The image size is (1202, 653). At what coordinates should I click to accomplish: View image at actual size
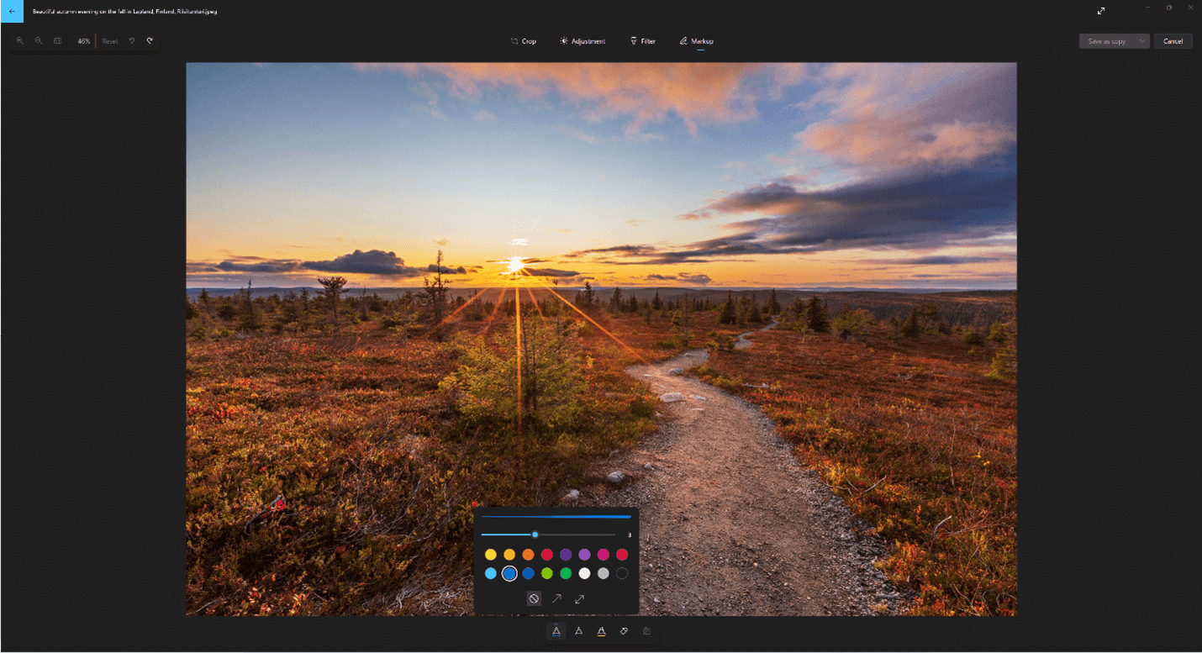(x=58, y=40)
